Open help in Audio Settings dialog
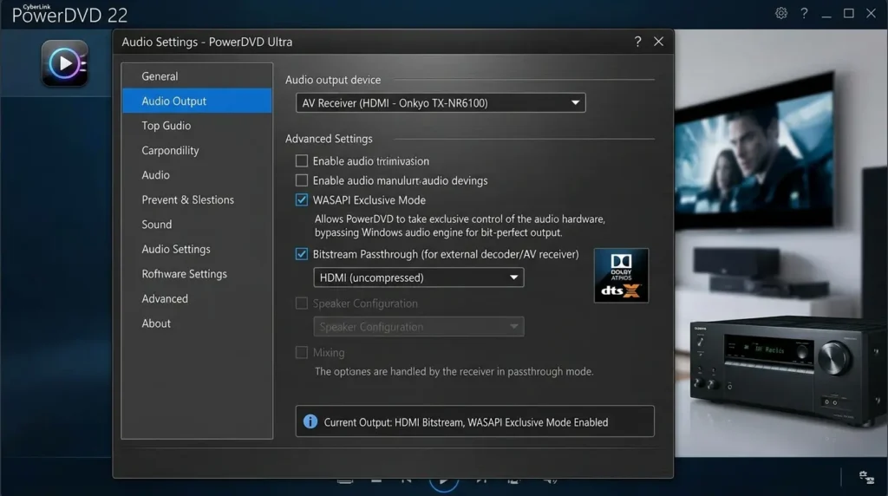The width and height of the screenshot is (888, 496). tap(637, 42)
